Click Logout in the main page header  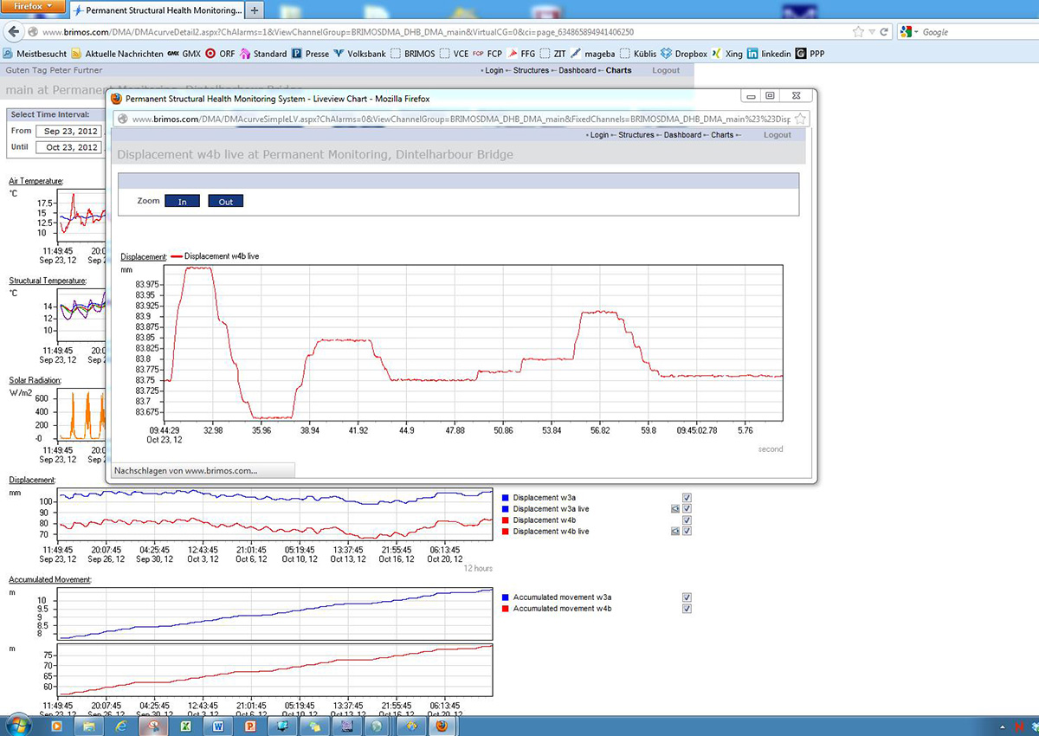[666, 70]
